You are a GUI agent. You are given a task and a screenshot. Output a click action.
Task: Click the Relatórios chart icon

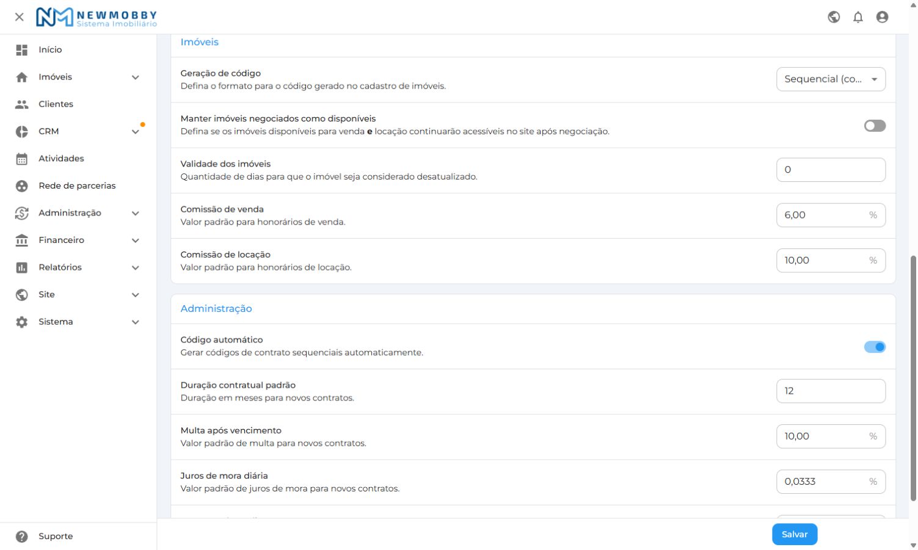22,267
